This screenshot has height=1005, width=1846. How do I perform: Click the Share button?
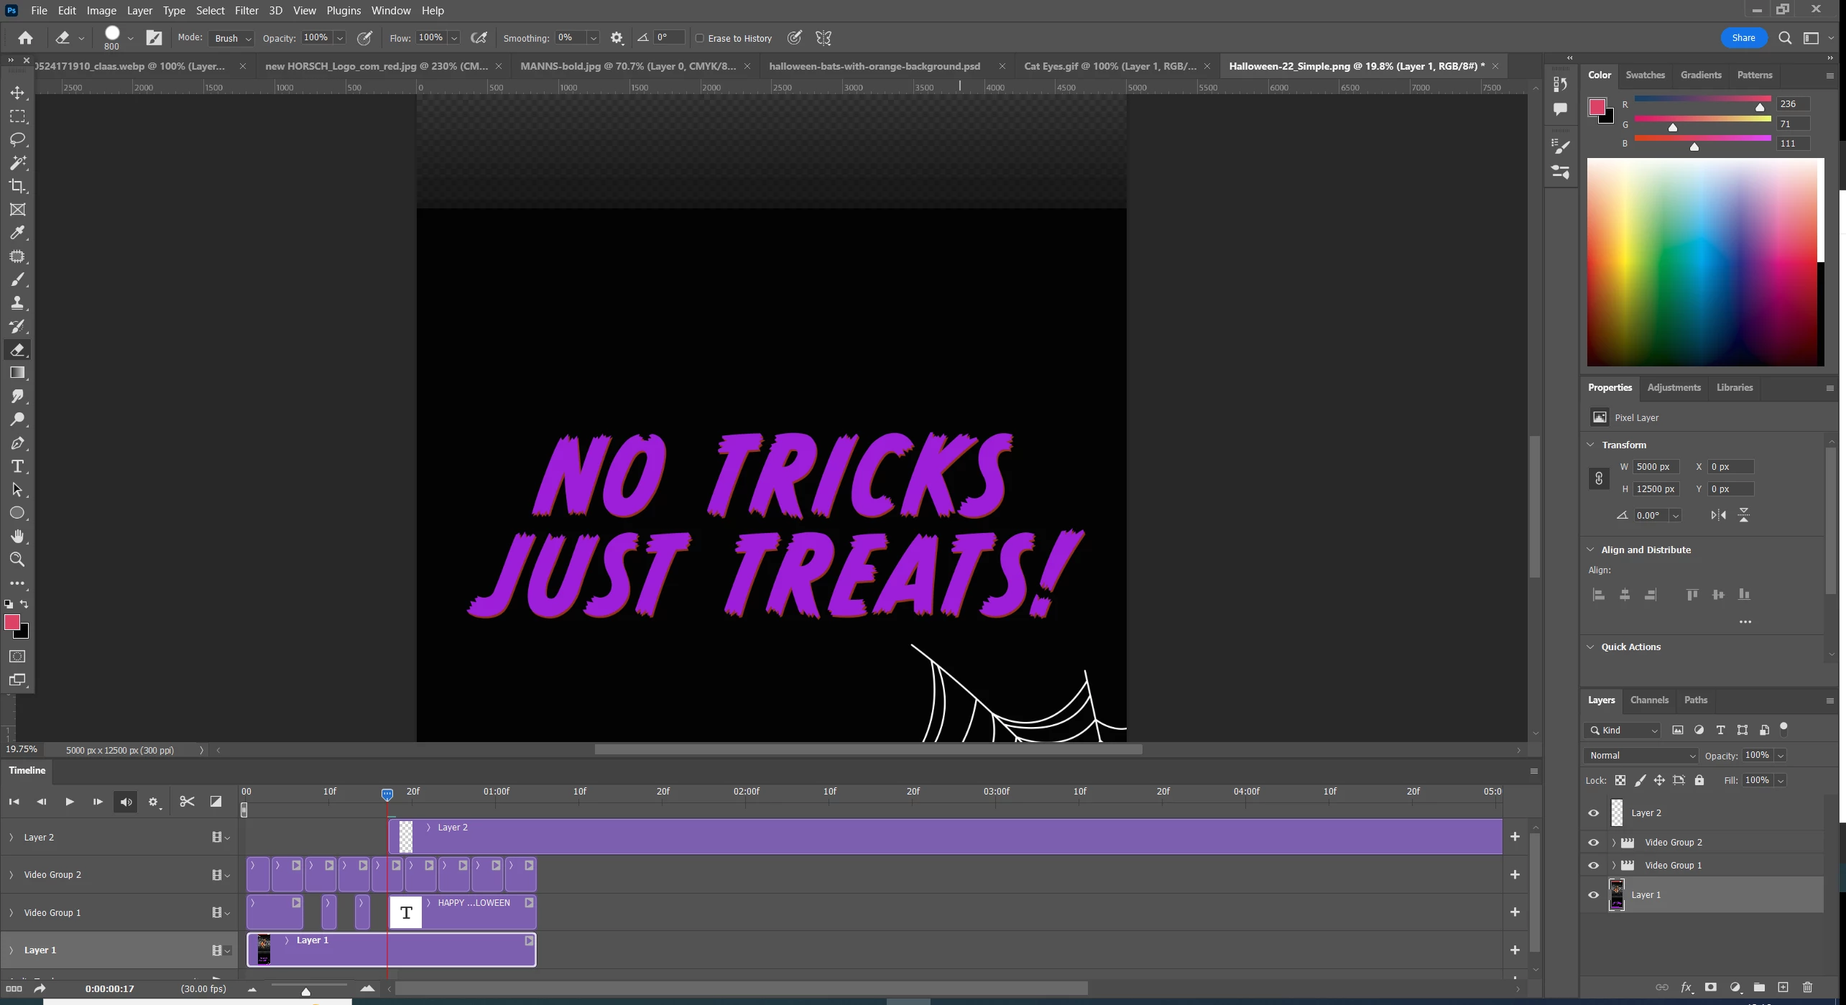[1743, 38]
